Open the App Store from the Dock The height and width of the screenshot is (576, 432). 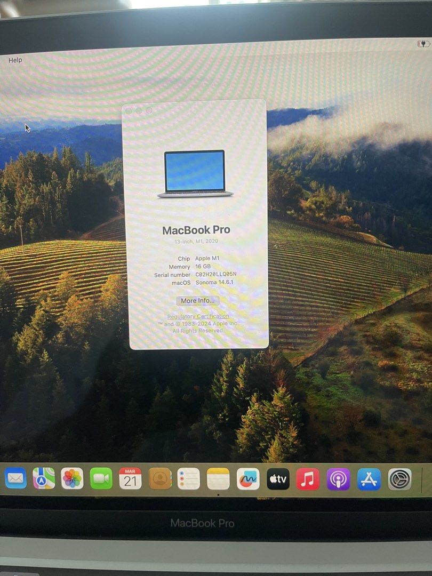click(369, 479)
